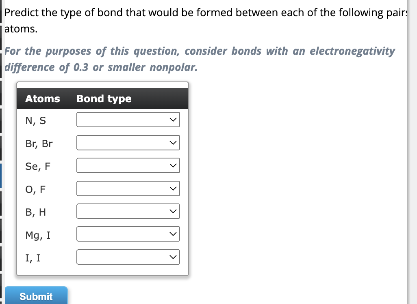The width and height of the screenshot is (417, 304).
Task: Select the Atoms column header
Action: coord(42,98)
